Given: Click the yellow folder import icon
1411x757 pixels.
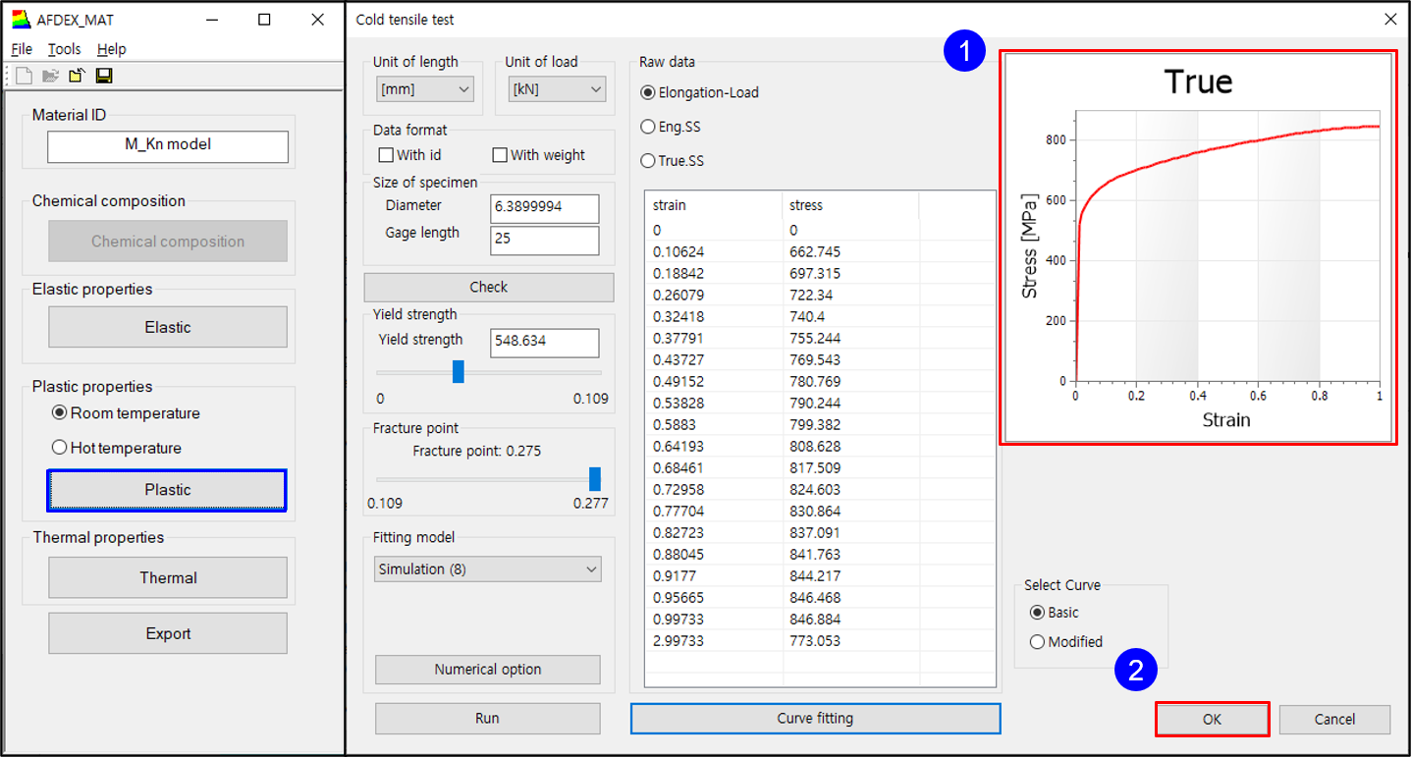Looking at the screenshot, I should pyautogui.click(x=77, y=76).
